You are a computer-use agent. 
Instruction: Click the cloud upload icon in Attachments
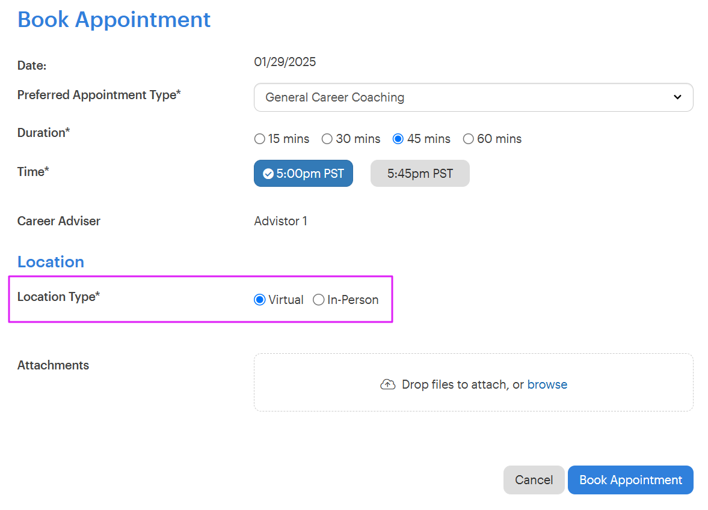388,384
